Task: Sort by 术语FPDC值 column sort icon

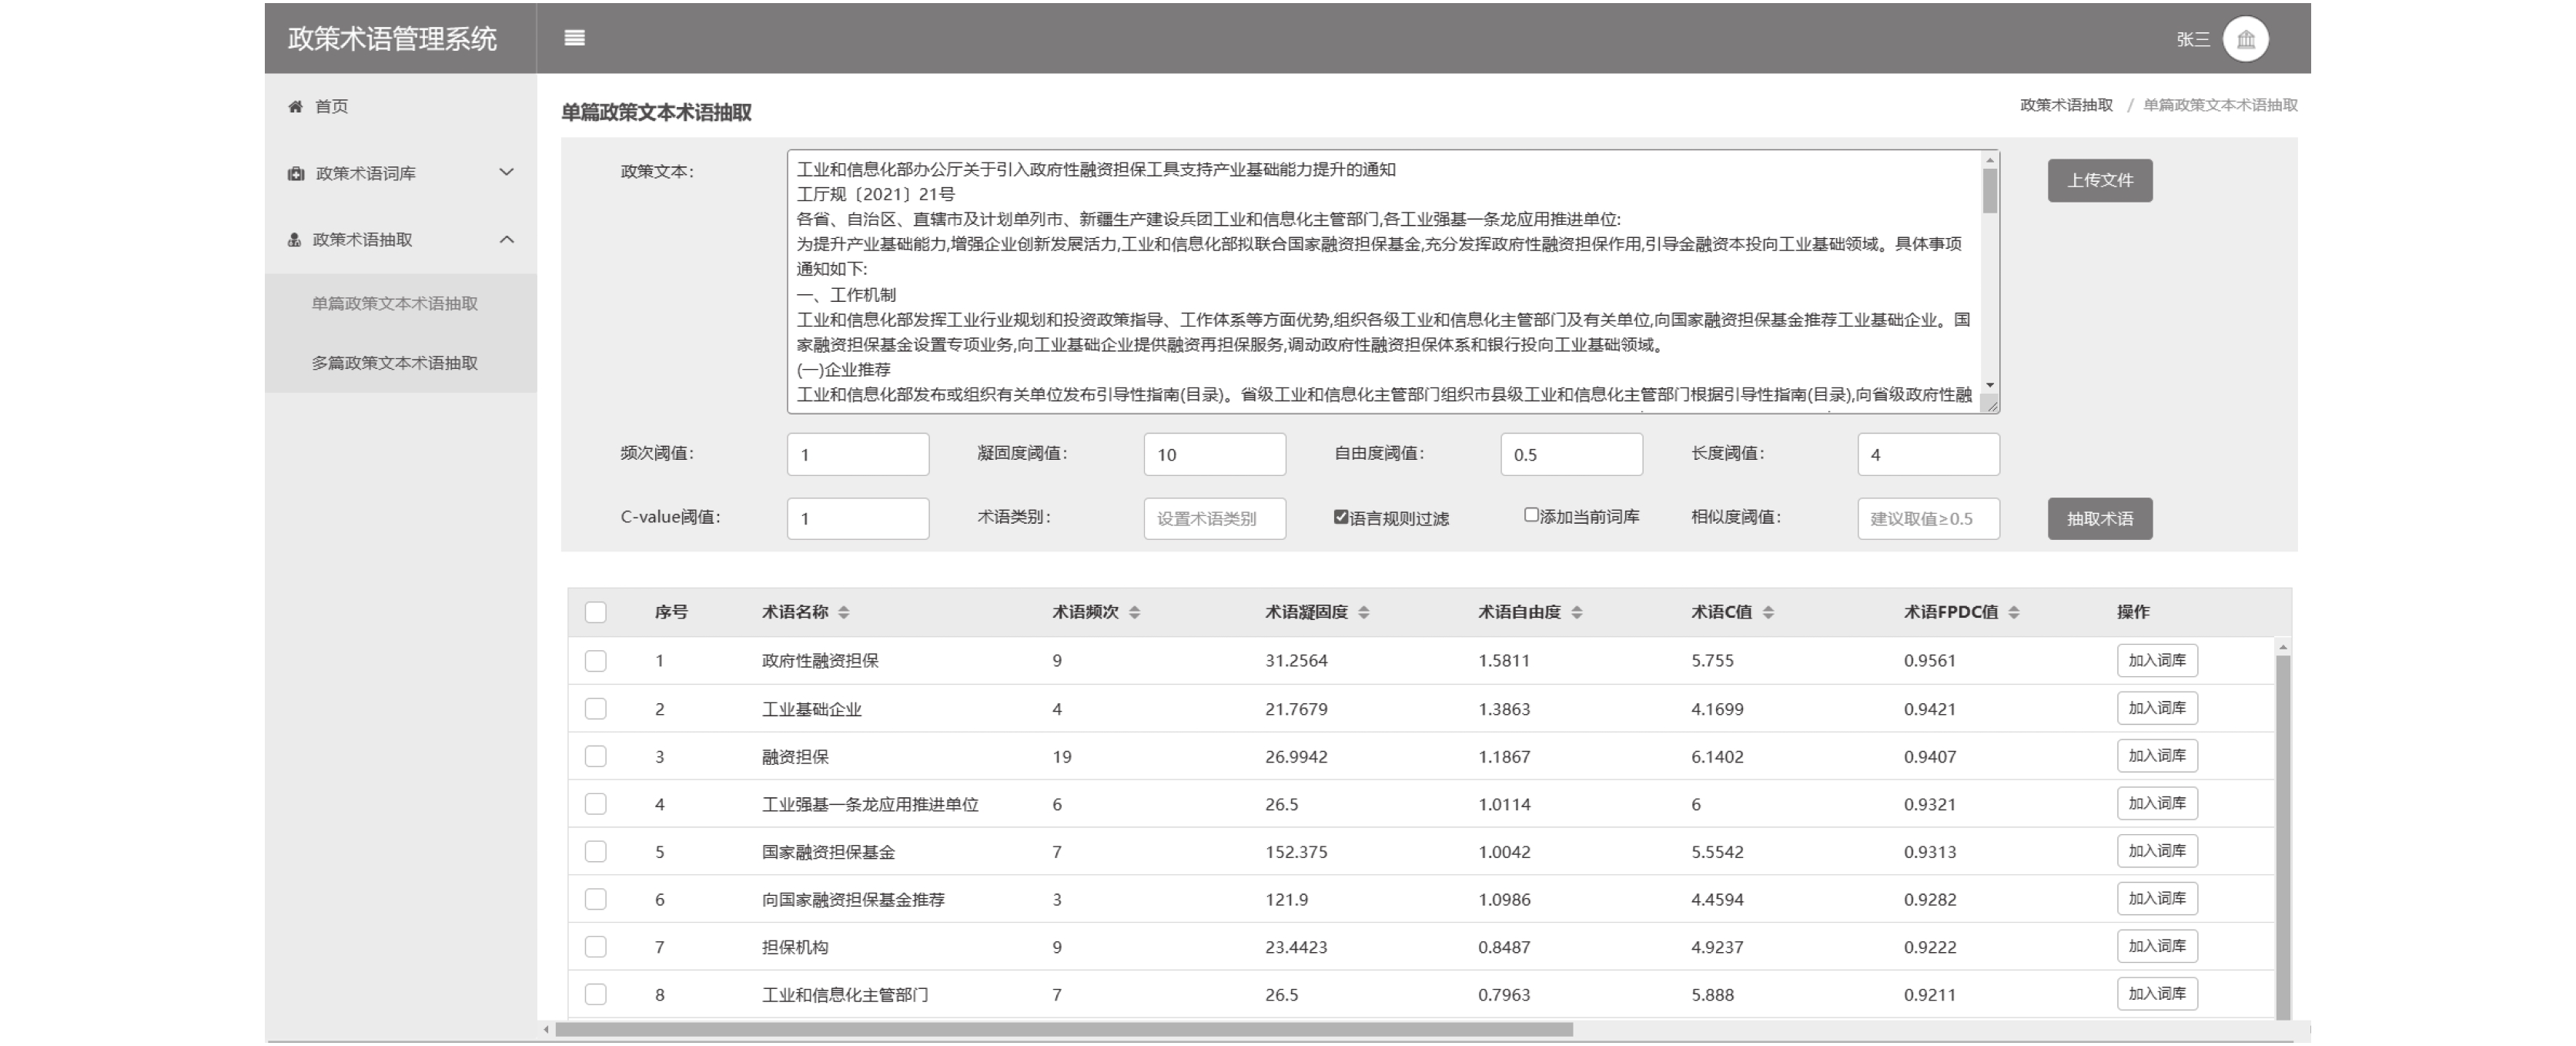Action: (x=2014, y=612)
